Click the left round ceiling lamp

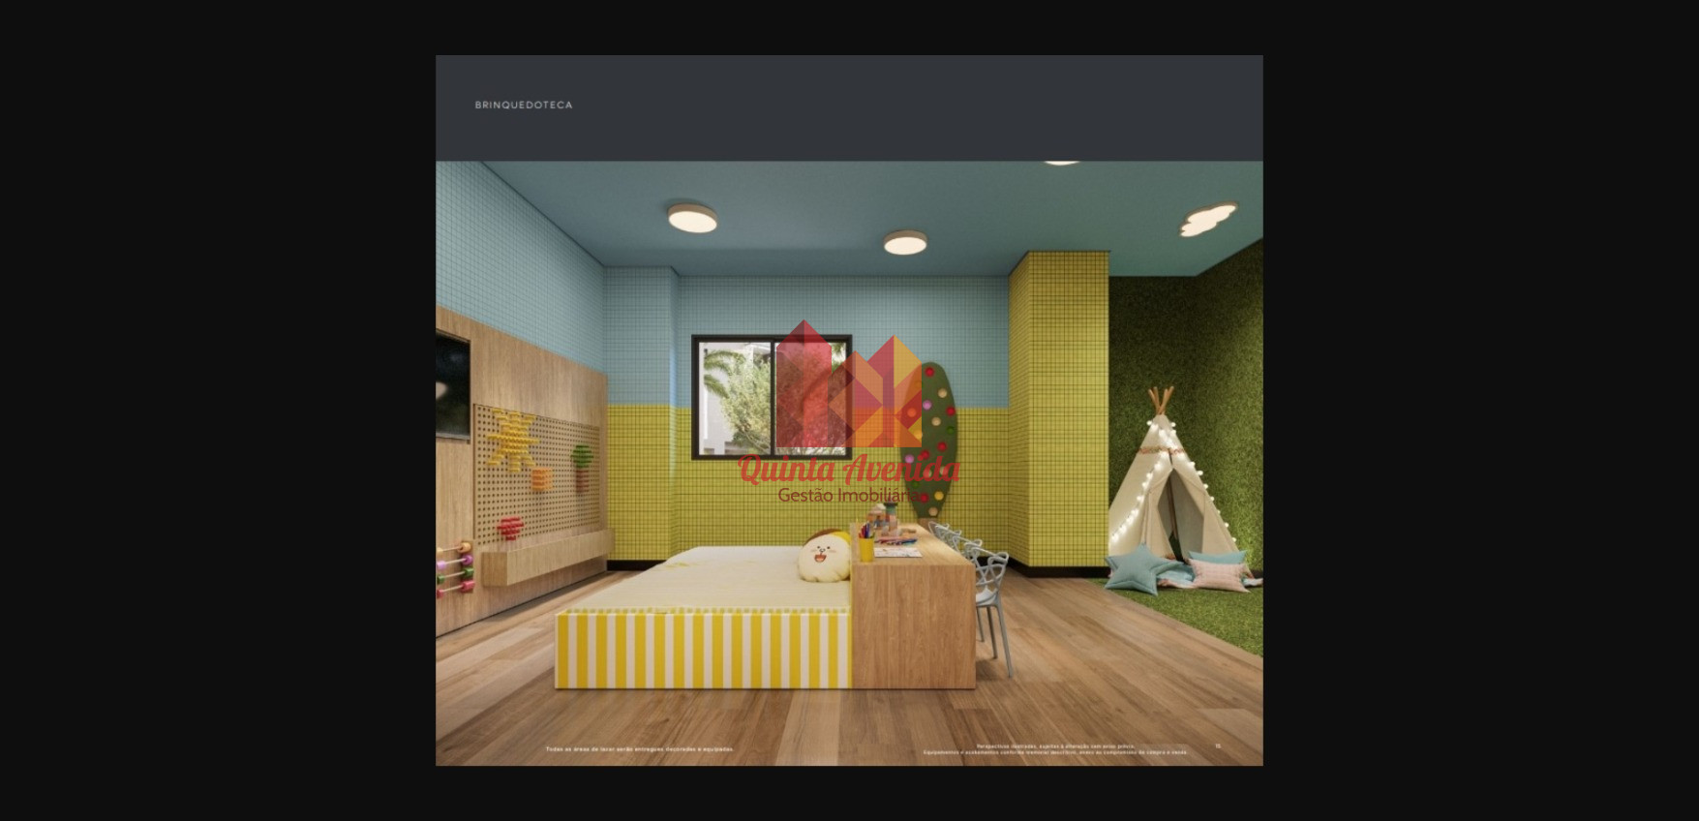tap(691, 218)
